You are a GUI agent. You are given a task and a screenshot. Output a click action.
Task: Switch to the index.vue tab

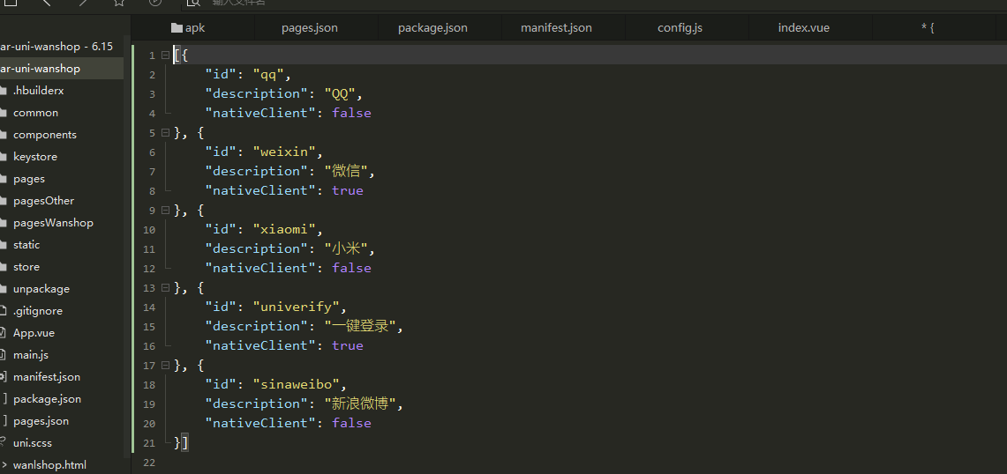[803, 28]
